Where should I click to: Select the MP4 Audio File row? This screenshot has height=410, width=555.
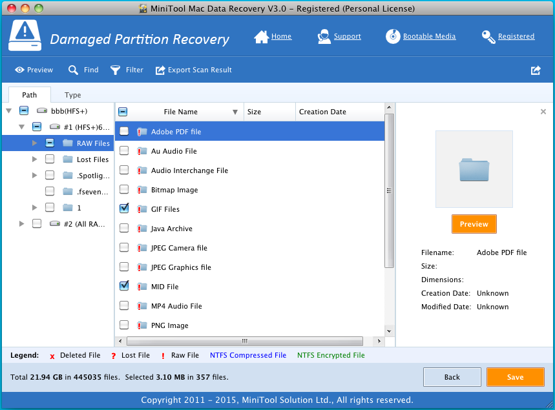[250, 306]
